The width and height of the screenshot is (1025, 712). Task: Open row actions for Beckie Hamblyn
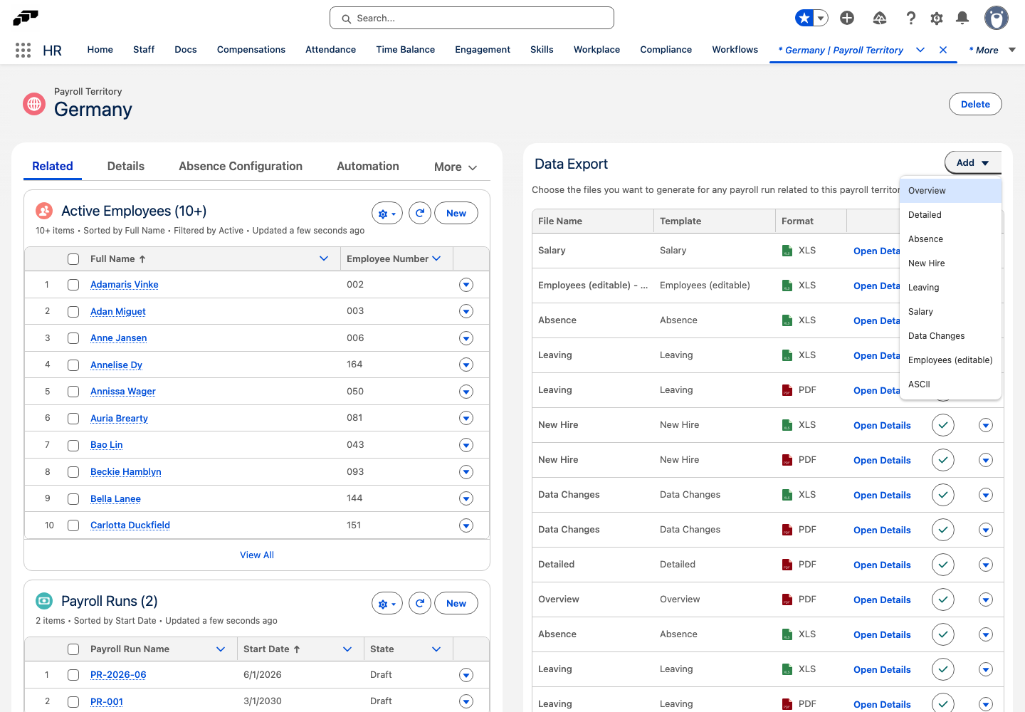(466, 472)
